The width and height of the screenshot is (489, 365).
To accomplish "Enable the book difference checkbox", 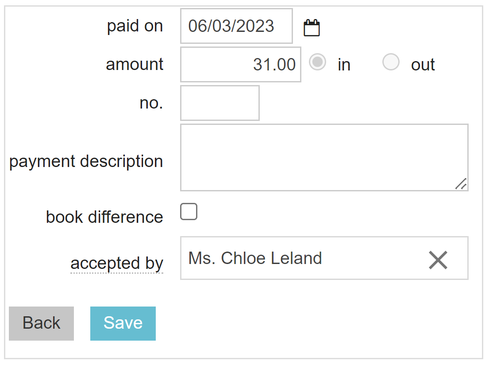I will click(x=189, y=212).
